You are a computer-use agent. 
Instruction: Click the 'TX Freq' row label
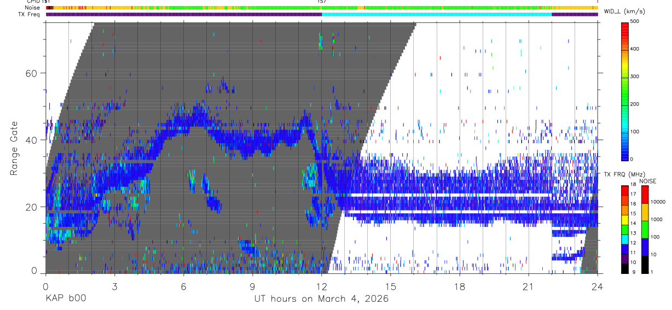[x=28, y=14]
